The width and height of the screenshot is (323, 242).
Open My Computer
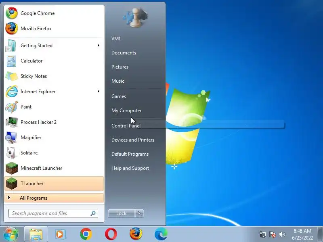[x=126, y=111]
